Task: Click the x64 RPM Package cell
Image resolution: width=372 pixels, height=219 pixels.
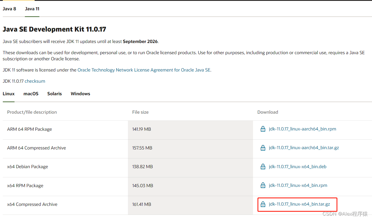Action: (25, 186)
